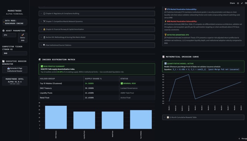The width and height of the screenshot is (247, 141).
Task: Click the green check beside MINIMAL RISK
Action: [x=122, y=83]
